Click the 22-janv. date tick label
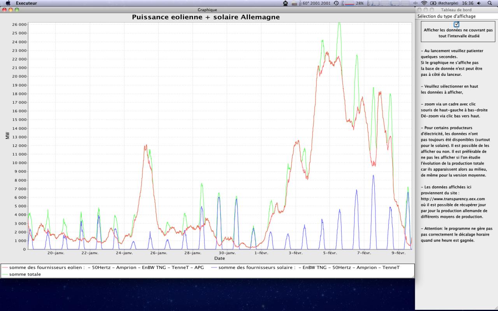The width and height of the screenshot is (498, 311). click(90, 253)
